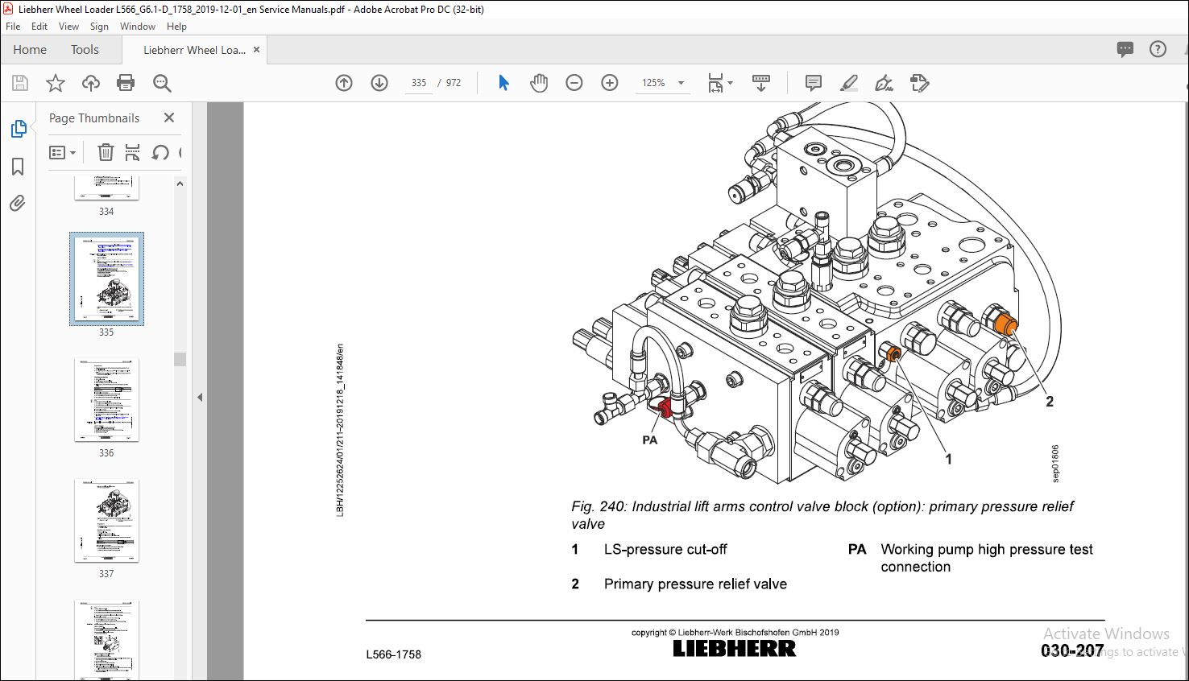Open Help question mark icon

tap(1158, 50)
